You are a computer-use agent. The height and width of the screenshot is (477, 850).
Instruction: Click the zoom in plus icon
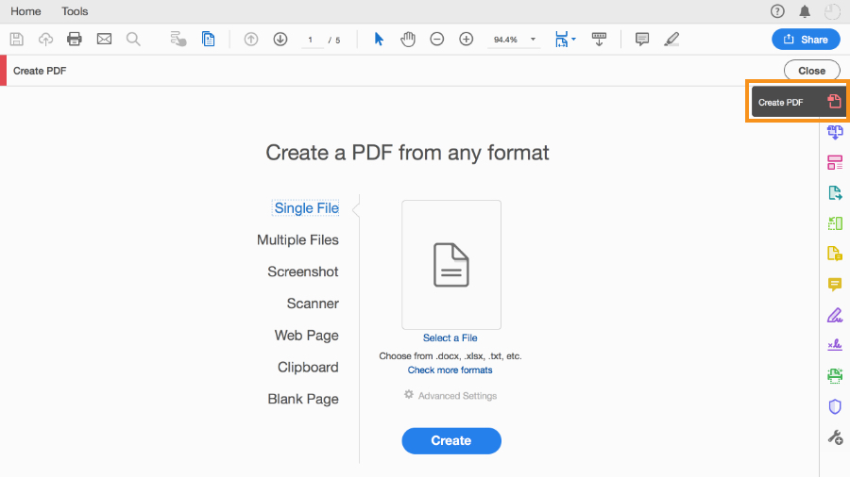coord(467,39)
